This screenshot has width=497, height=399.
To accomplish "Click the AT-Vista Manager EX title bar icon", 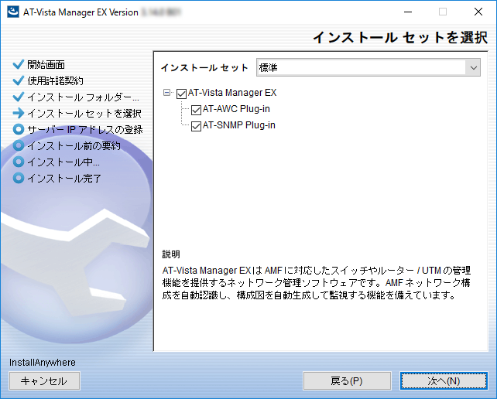I will [12, 12].
